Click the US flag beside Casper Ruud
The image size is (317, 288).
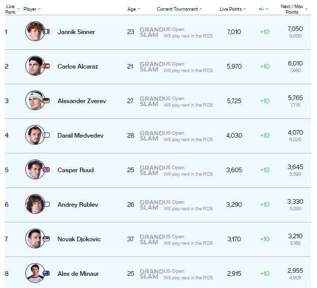(47, 170)
